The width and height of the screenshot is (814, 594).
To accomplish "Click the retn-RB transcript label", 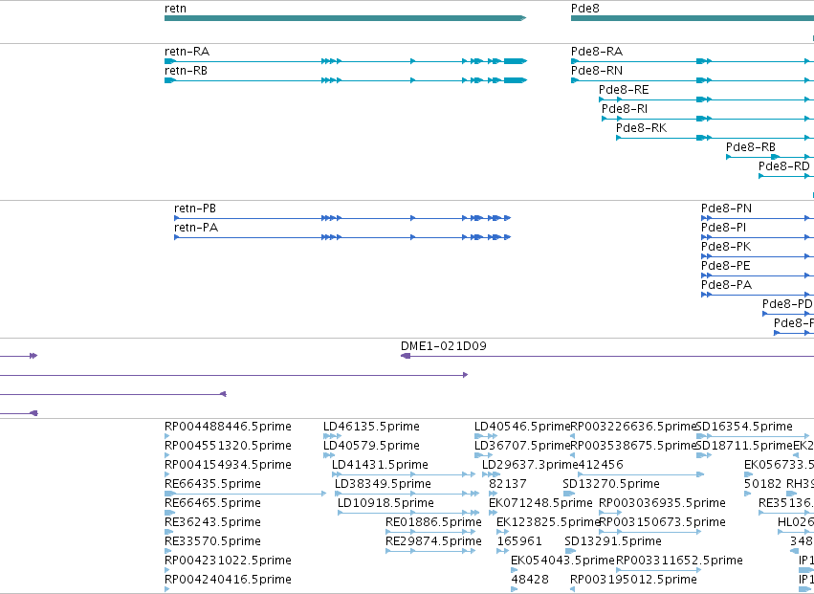I will click(186, 71).
